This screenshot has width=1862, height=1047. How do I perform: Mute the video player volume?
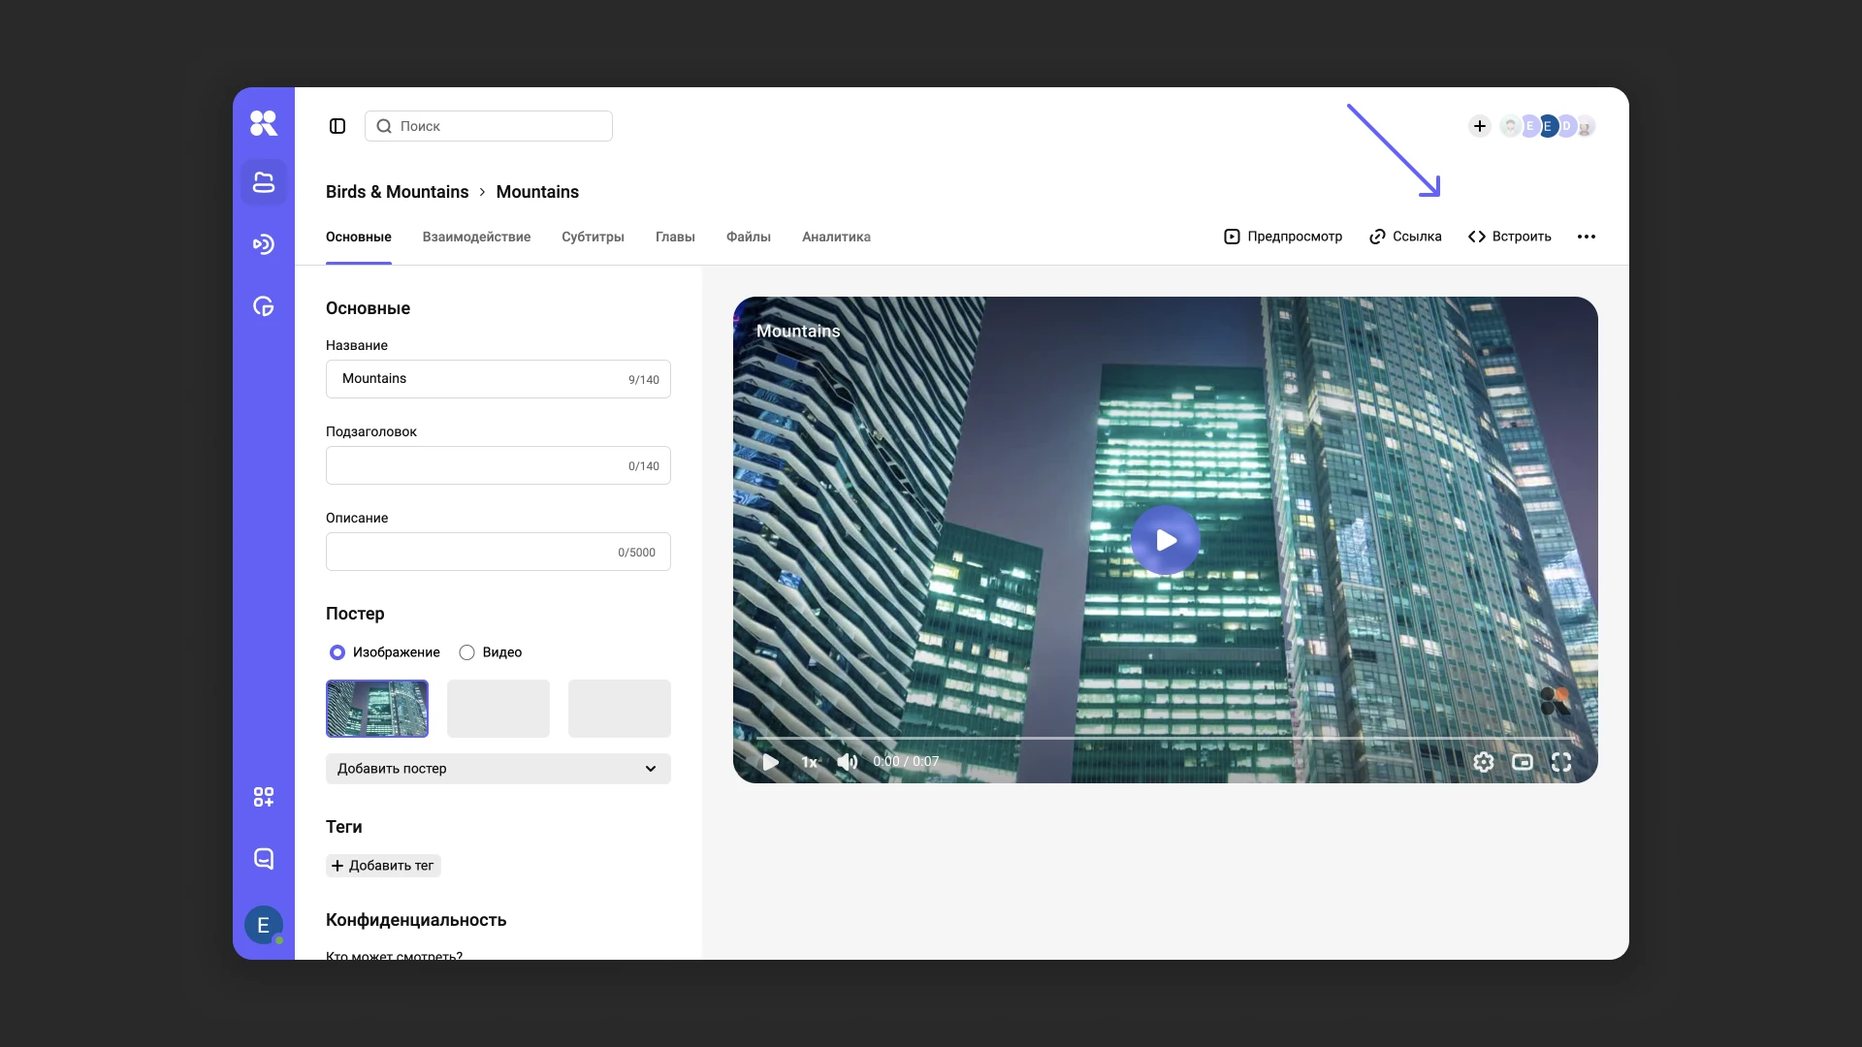pos(848,762)
